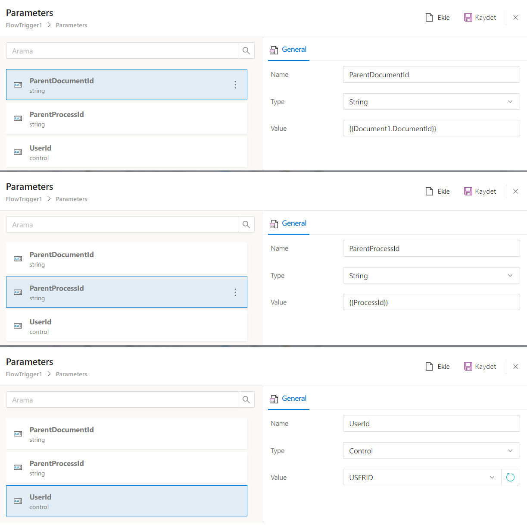Click the highlighted UserId row's parameter icon
Screen dimensions: 527x525
(x=18, y=501)
